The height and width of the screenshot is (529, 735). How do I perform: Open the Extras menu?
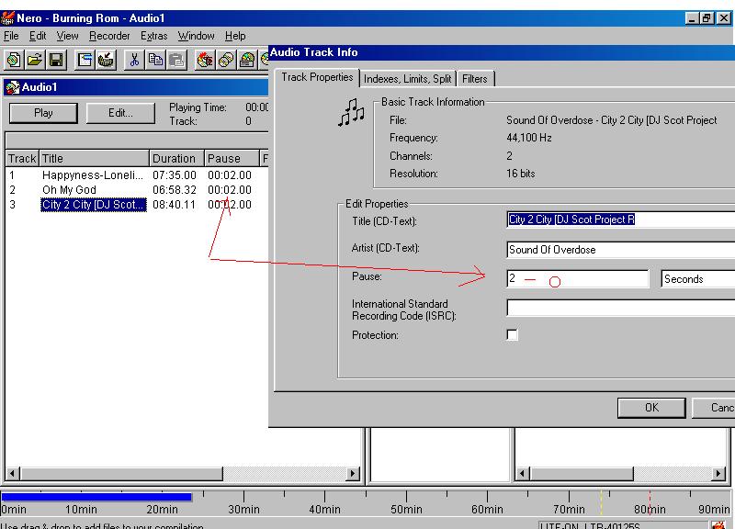pyautogui.click(x=154, y=36)
